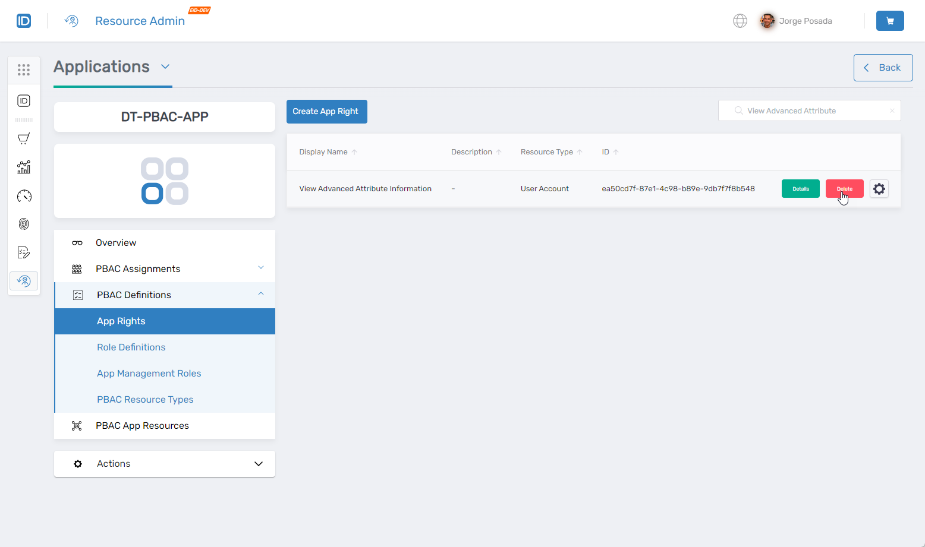
Task: Open the apps grid menu icon
Action: [x=24, y=70]
